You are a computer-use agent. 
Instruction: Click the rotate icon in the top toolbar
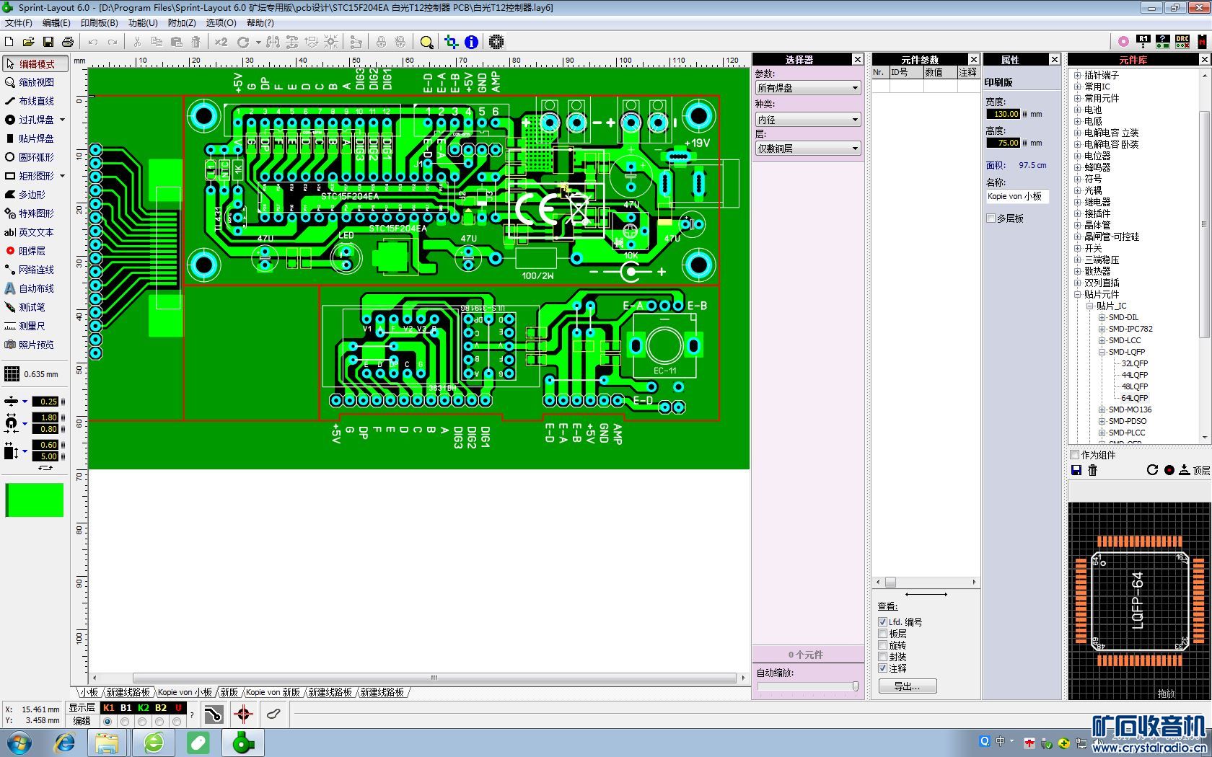(x=243, y=42)
